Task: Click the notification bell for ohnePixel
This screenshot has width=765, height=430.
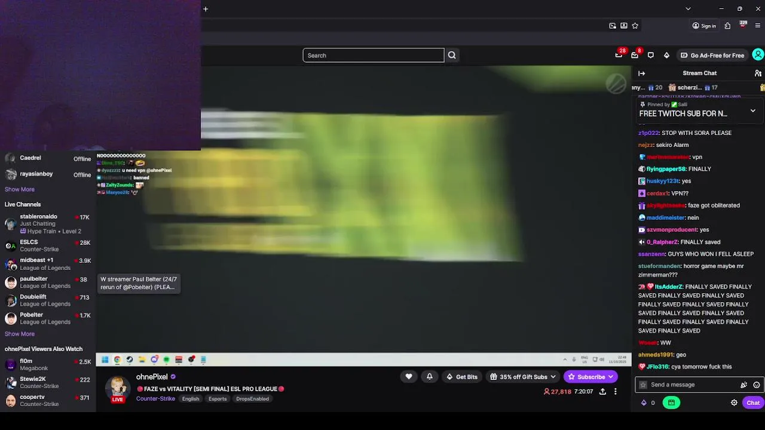Action: (429, 376)
